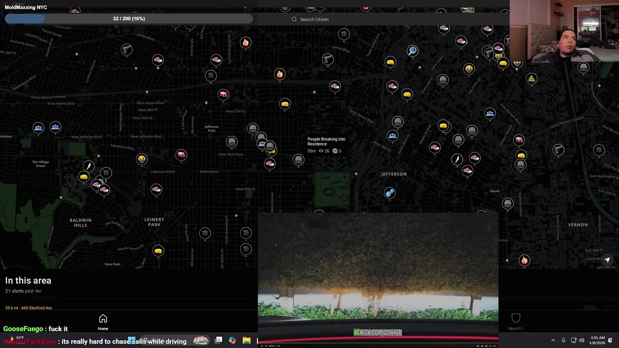
Task: Recenter the map with the location arrow
Action: (607, 260)
